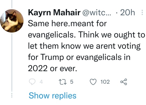Open the share icon for this tweet
This screenshot has width=146, height=105.
click(124, 82)
